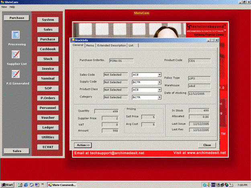Screen dimensions: 251x188
Task: Open the ECVAT module
Action: coord(48,147)
